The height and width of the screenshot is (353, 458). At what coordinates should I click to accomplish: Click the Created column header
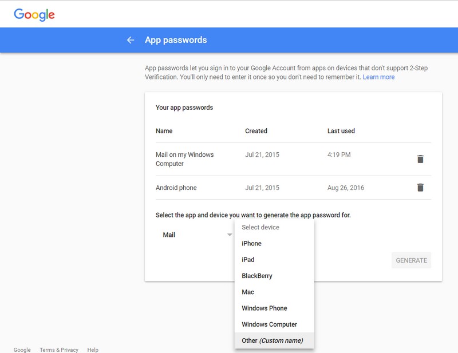coord(256,131)
